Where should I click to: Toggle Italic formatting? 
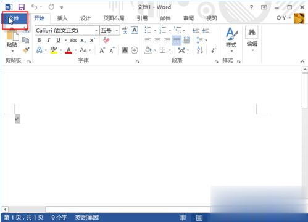49,40
